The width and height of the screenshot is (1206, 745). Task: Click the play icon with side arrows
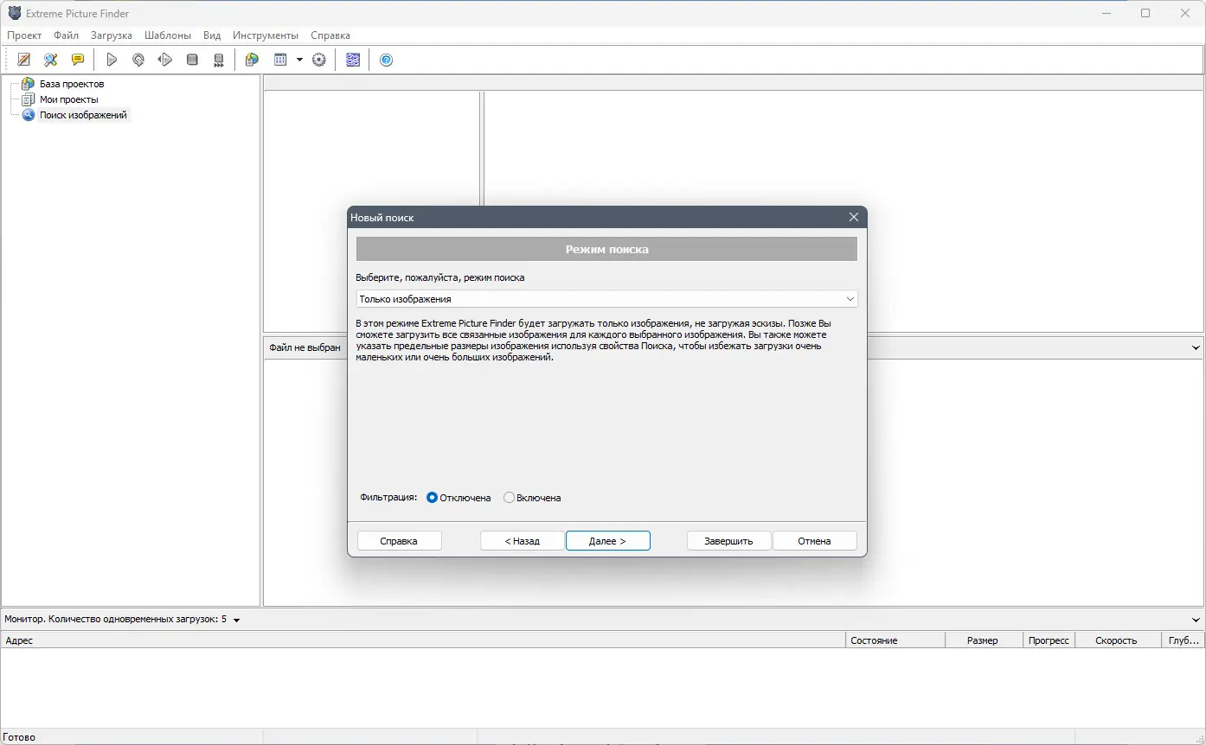coord(165,60)
